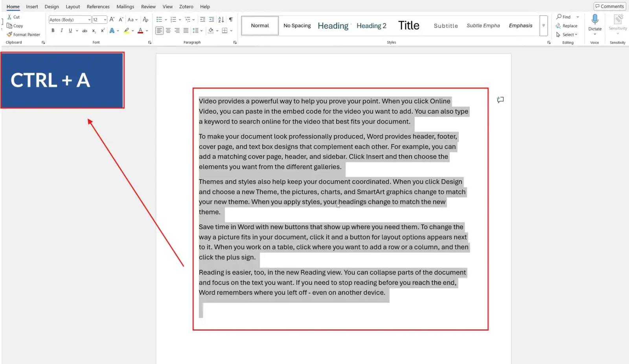
Task: Open the Insert tab
Action: click(32, 7)
